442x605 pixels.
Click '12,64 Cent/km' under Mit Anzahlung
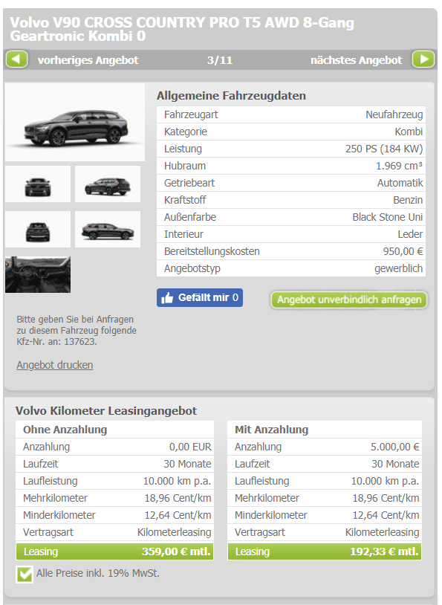[386, 515]
